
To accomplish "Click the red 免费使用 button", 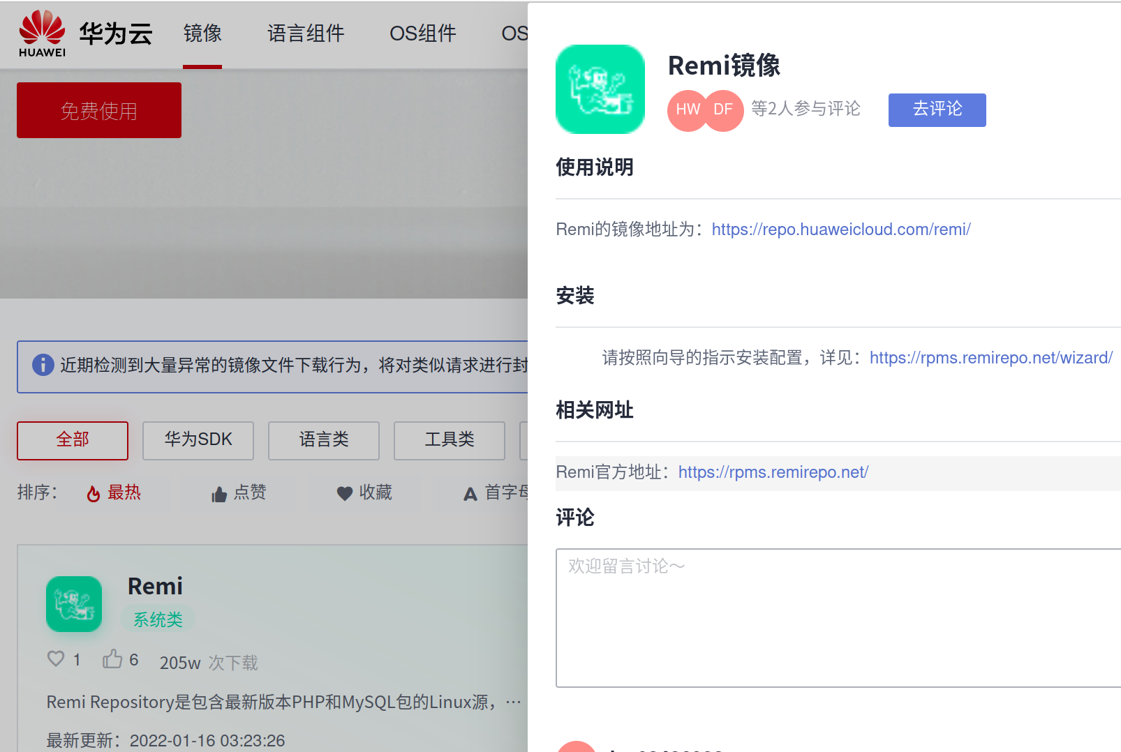I will [99, 110].
